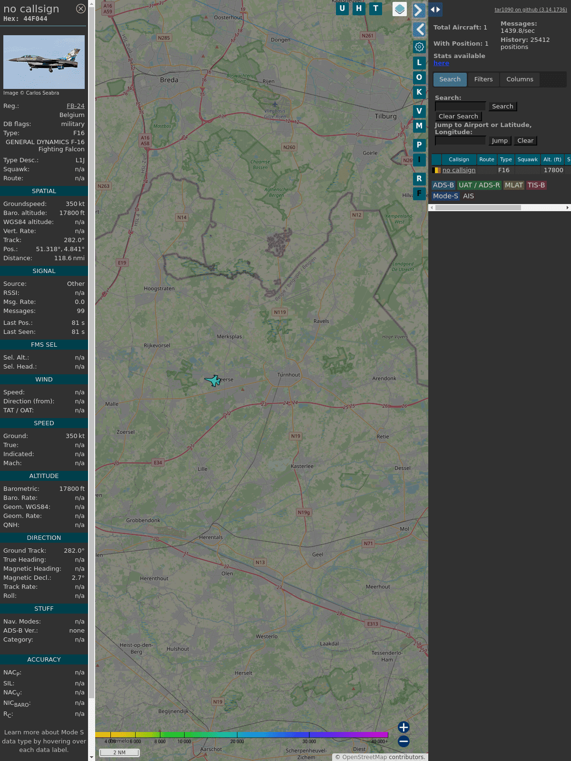Click the AIS source legend label
This screenshot has width=571, height=761.
(468, 196)
